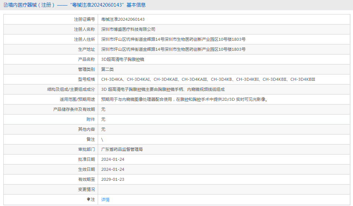
Task: Select the page title 境内医疗器械（注册）基本信息
Action: (77, 5)
